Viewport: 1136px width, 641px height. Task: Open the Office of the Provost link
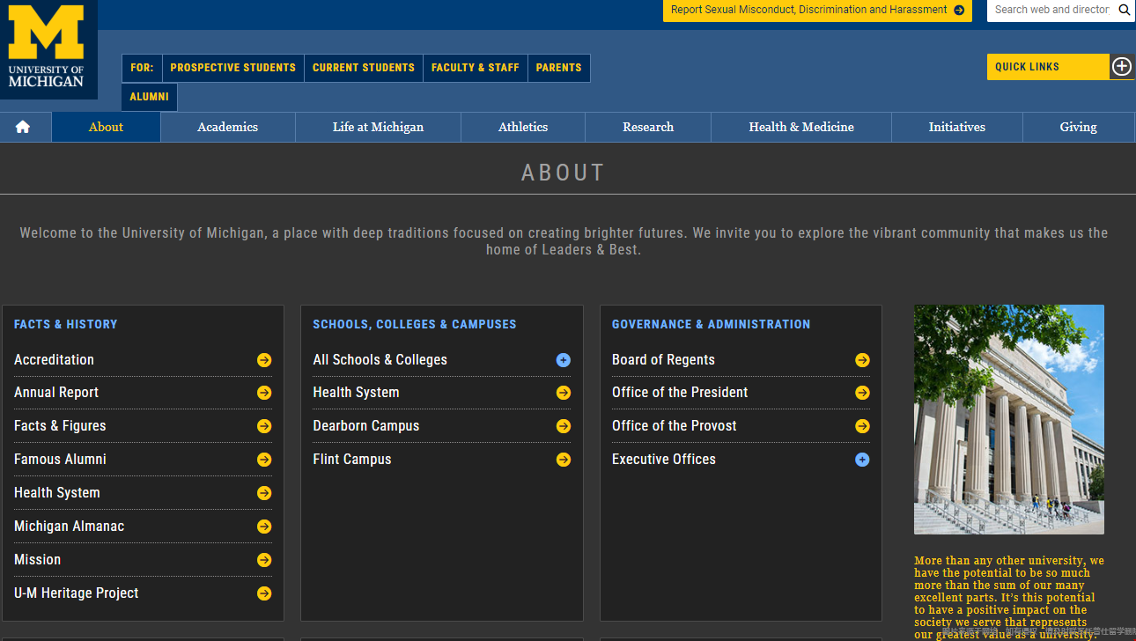pos(675,426)
